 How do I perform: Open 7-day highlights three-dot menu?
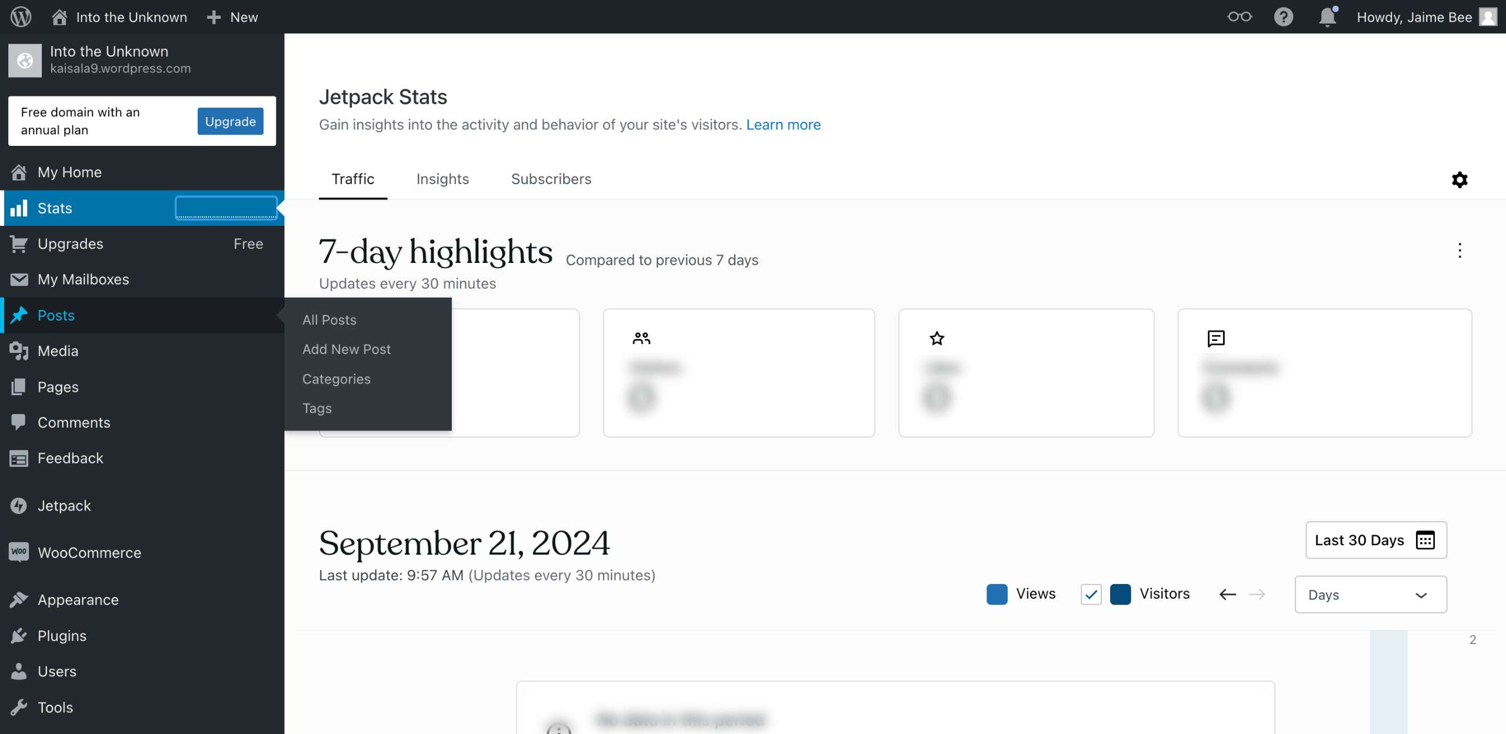click(x=1460, y=251)
